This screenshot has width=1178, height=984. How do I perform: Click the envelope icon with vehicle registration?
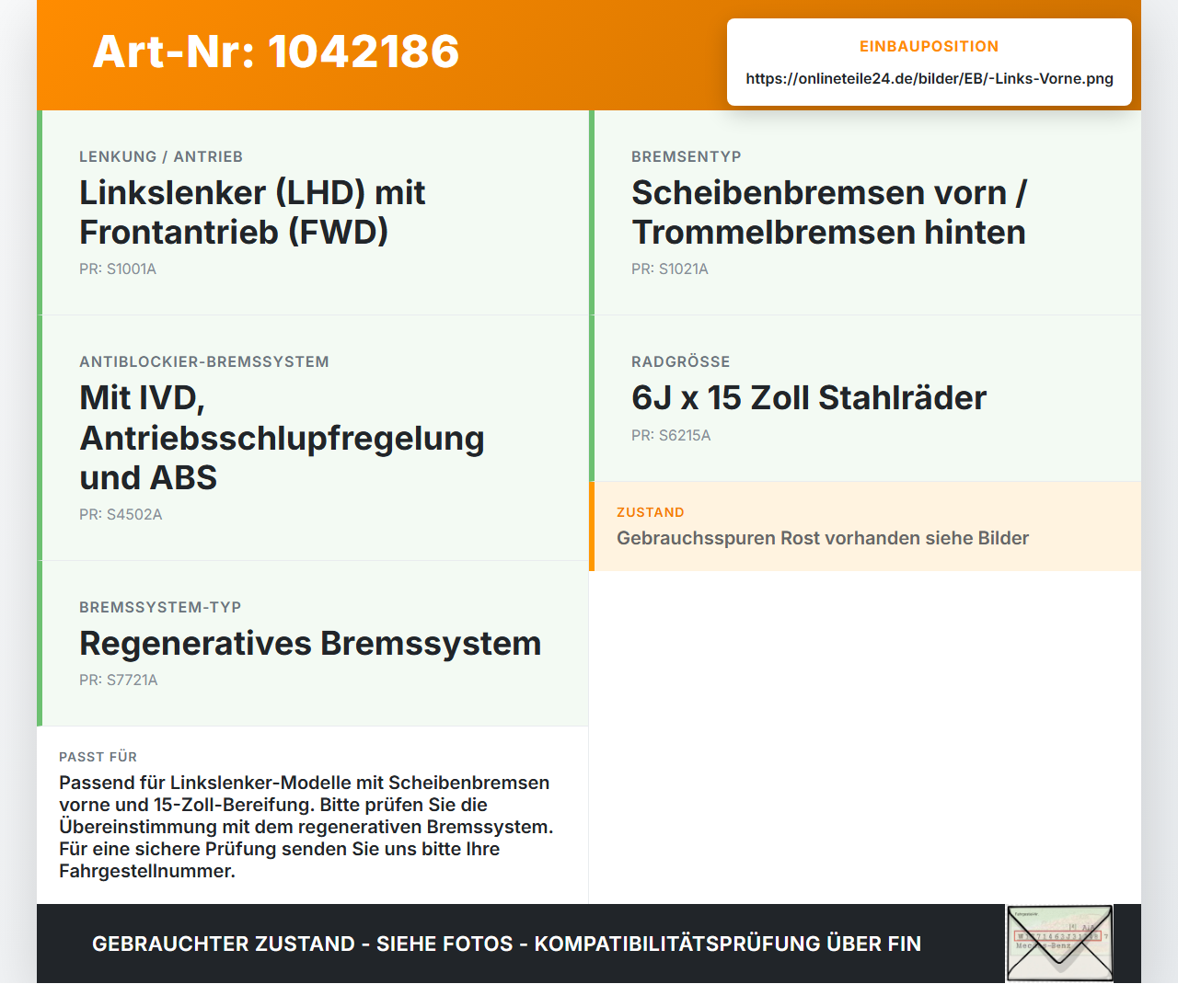coord(1059,944)
